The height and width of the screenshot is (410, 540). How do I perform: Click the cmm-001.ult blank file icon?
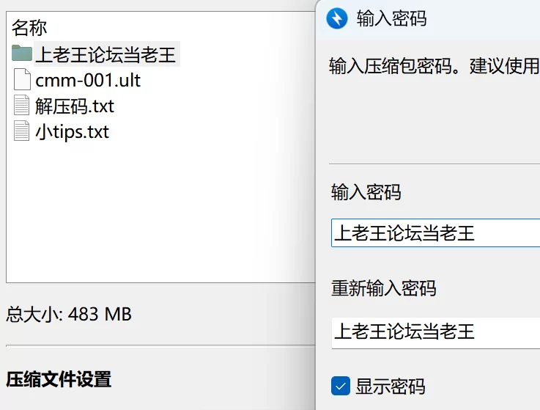[x=22, y=79]
